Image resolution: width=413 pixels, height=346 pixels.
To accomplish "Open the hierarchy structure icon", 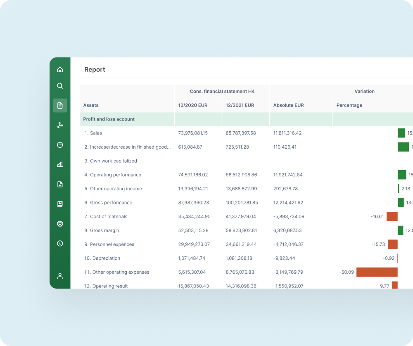I will click(x=60, y=125).
